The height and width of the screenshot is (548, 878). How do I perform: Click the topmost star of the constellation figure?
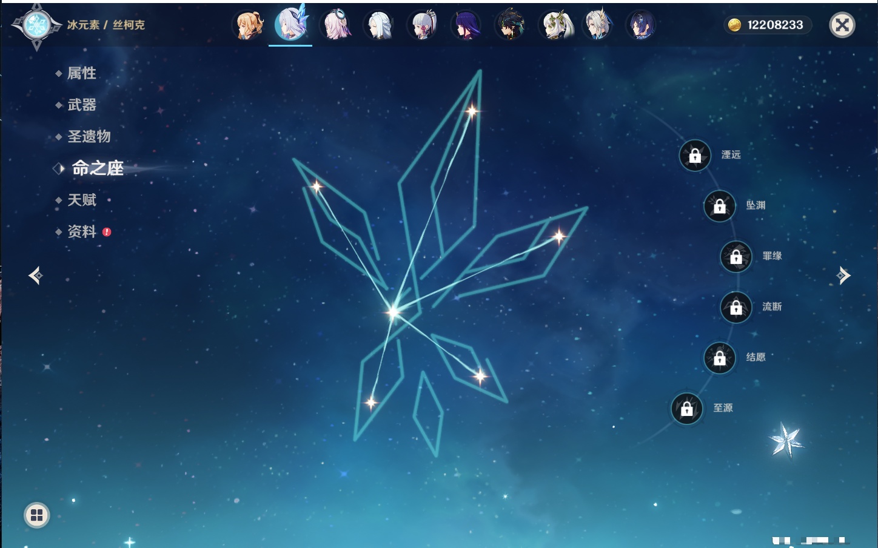[x=472, y=111]
